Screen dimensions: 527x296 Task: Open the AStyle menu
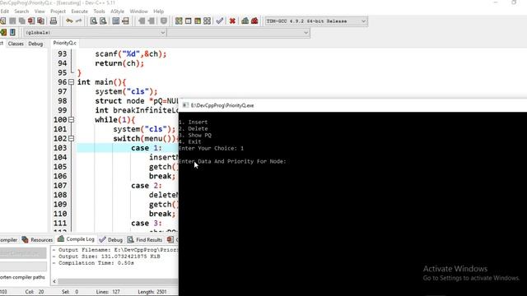click(117, 12)
